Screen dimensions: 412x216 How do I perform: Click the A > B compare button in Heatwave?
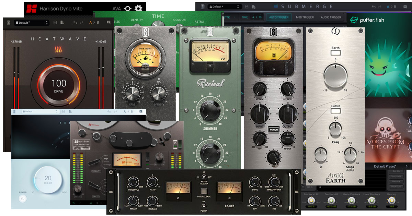pyautogui.click(x=94, y=23)
